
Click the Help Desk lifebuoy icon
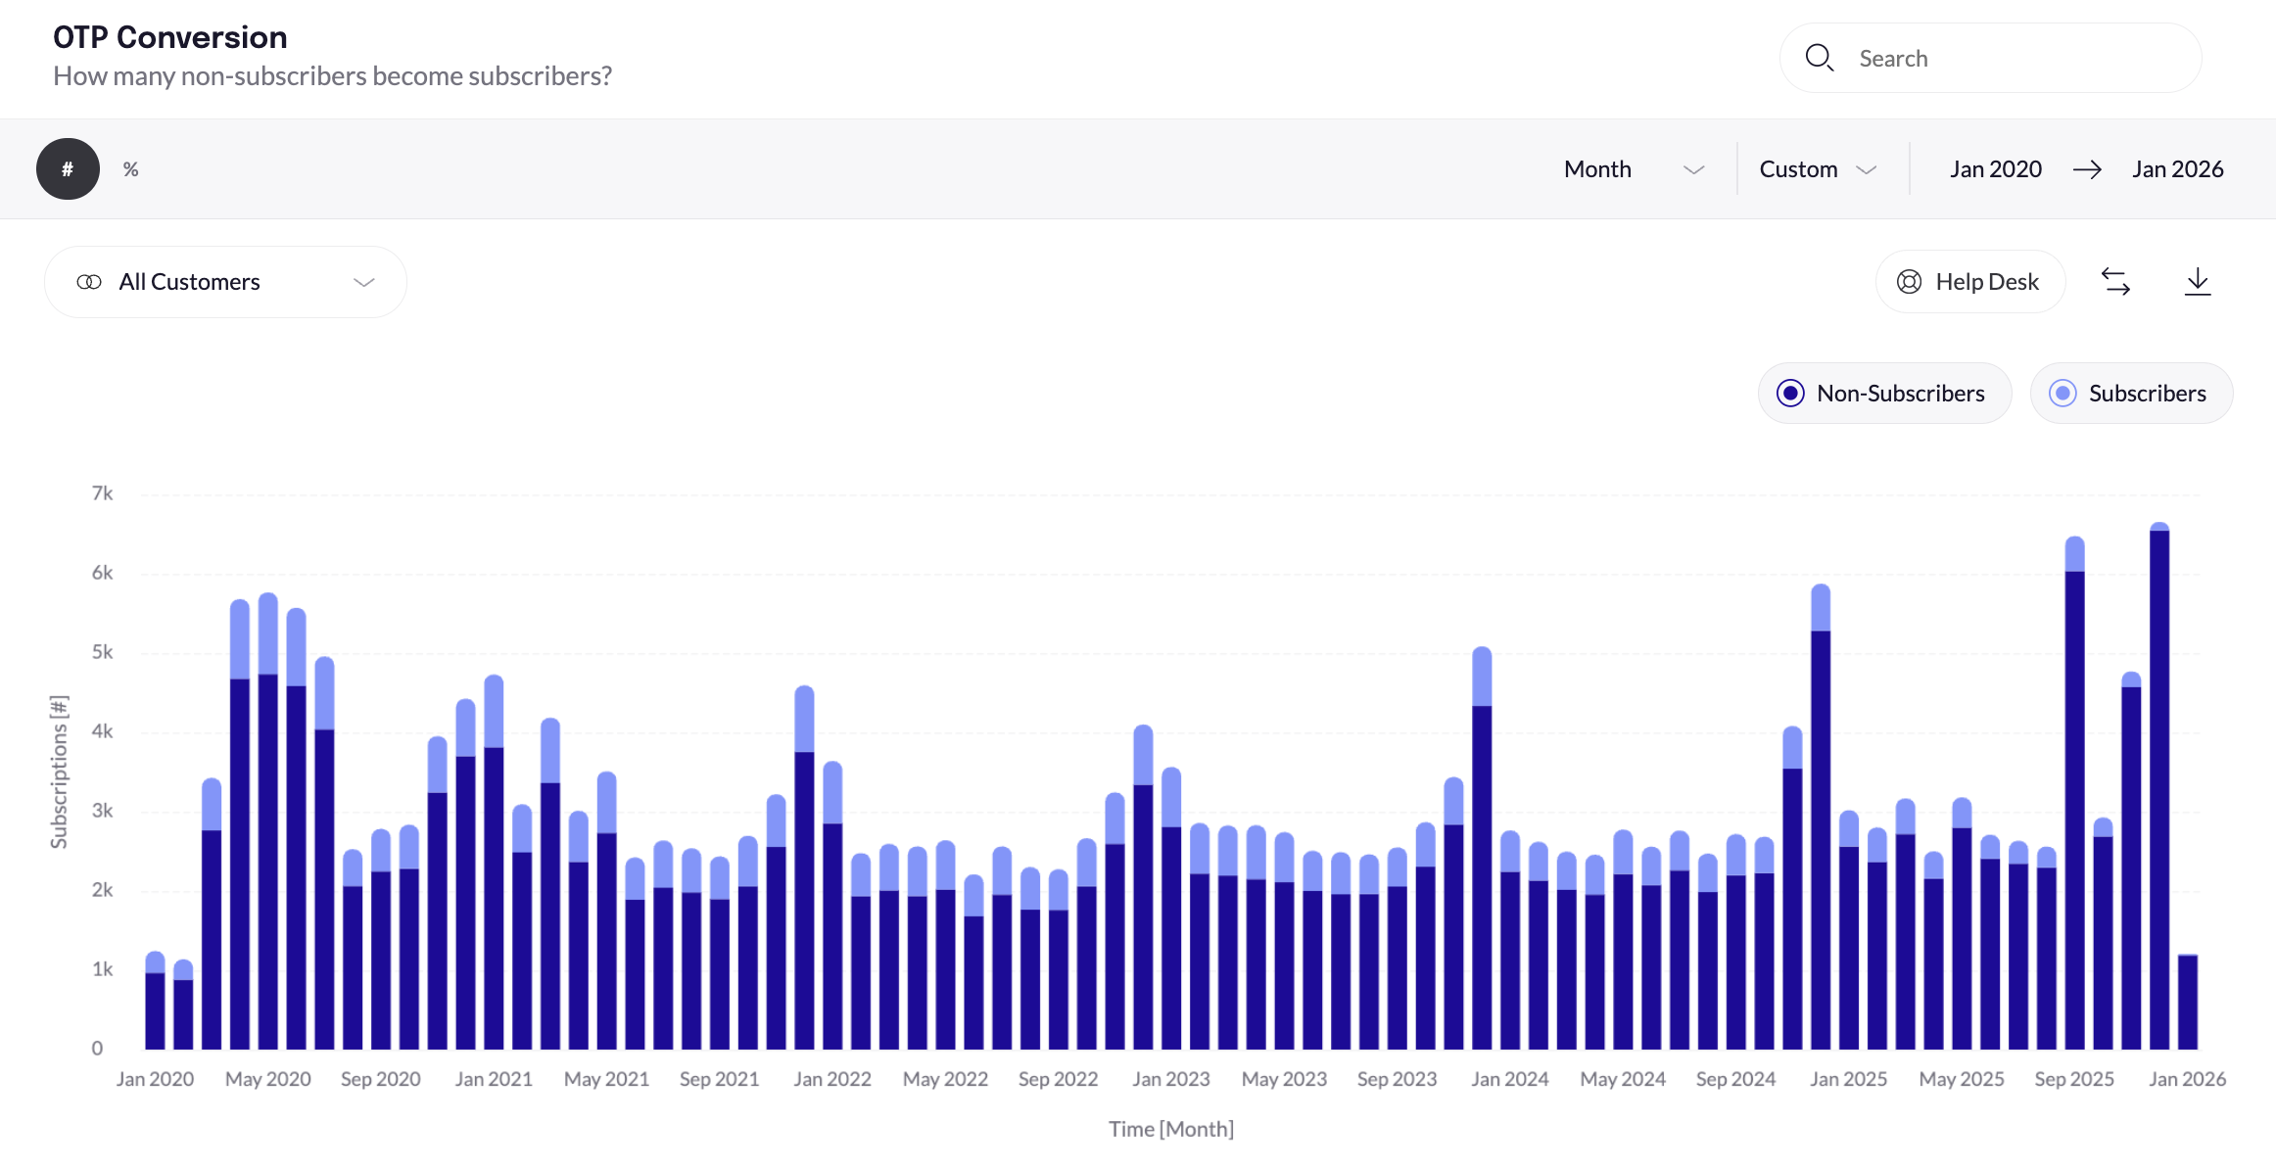click(x=1909, y=282)
